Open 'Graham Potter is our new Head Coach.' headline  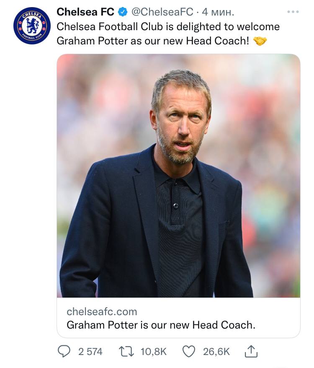click(x=161, y=325)
